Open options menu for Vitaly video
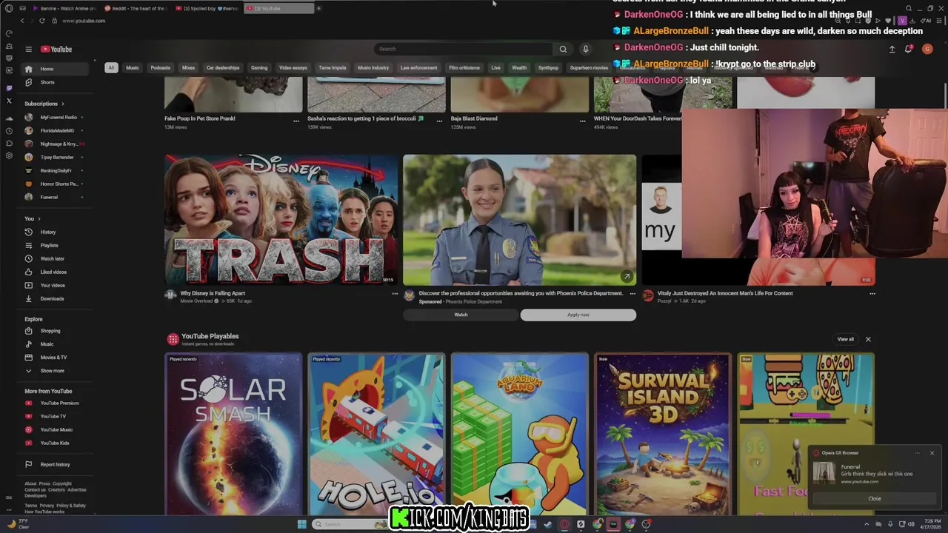948x533 pixels. (x=872, y=294)
